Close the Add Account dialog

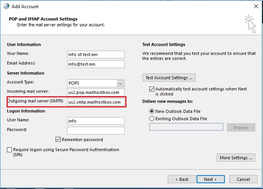256,7
